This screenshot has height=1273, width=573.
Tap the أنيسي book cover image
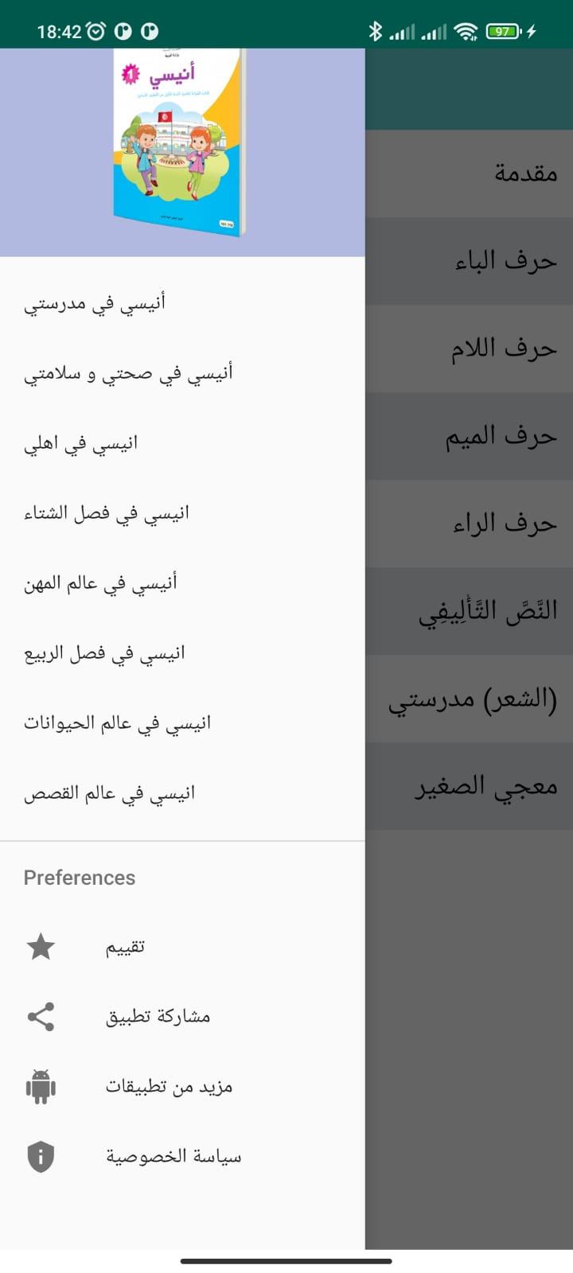tap(179, 143)
